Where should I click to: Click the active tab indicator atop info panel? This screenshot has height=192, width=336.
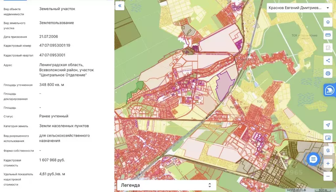(15, 0)
